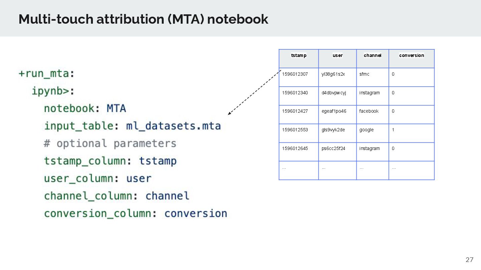Select the "input_table: ml_datasets.mta" line
This screenshot has height=270, width=481.
pyautogui.click(x=133, y=126)
